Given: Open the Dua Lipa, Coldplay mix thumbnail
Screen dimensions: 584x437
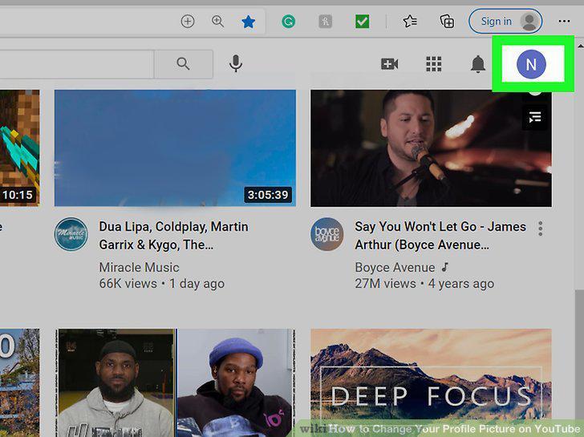Looking at the screenshot, I should point(175,148).
